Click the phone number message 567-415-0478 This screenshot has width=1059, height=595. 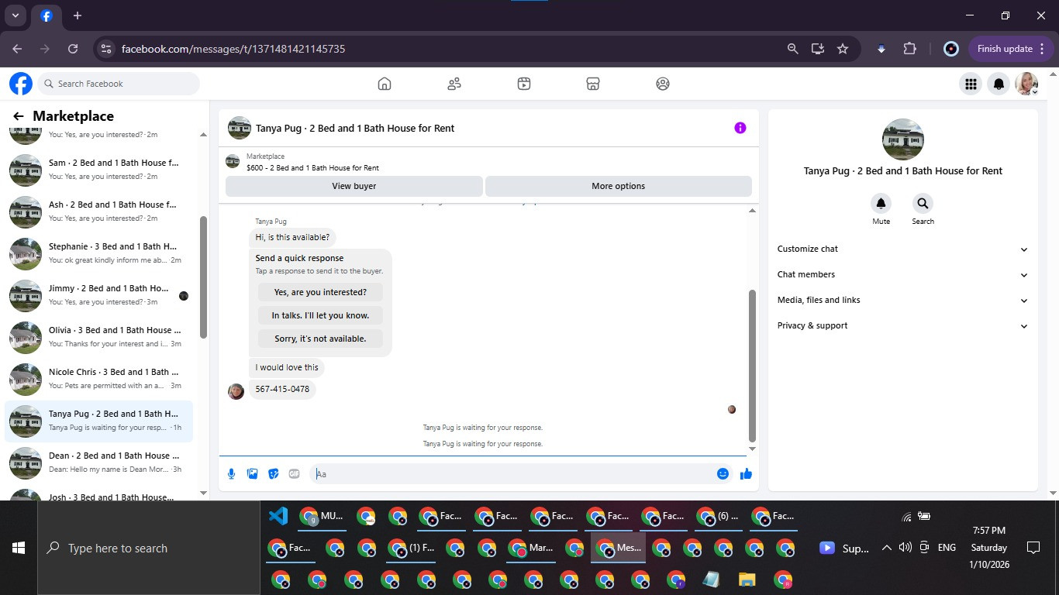pos(282,389)
